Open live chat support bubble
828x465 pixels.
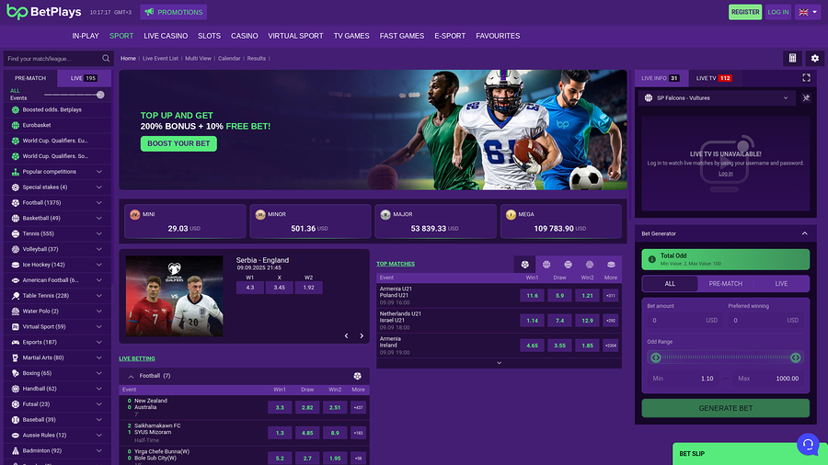tap(808, 445)
